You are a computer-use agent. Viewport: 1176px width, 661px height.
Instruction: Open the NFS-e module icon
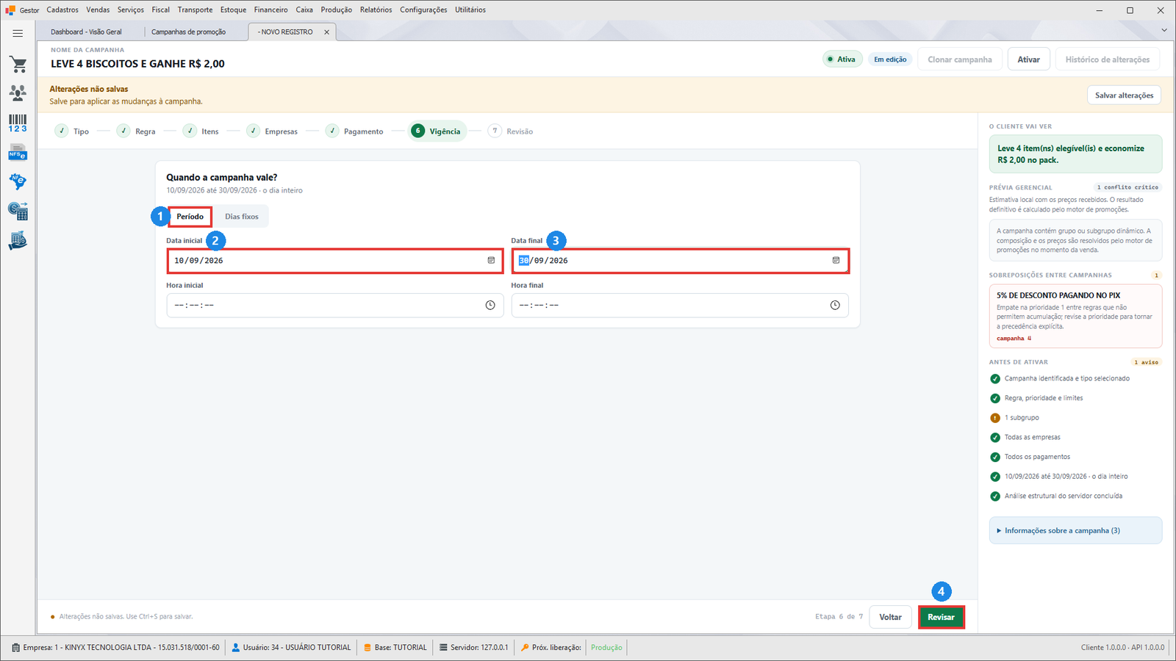pyautogui.click(x=18, y=153)
